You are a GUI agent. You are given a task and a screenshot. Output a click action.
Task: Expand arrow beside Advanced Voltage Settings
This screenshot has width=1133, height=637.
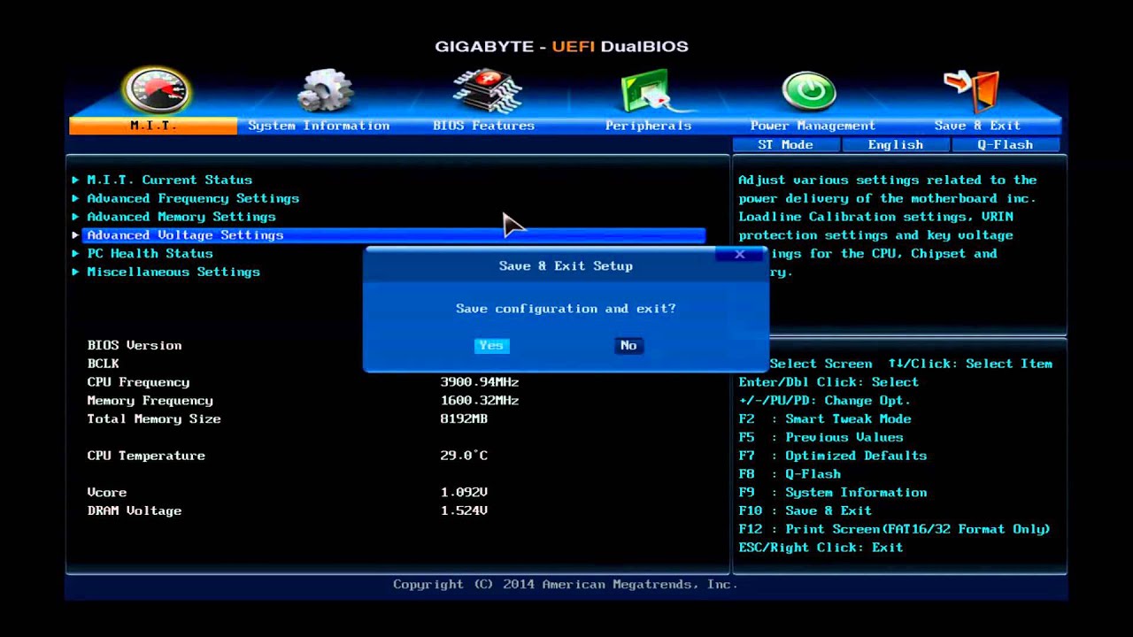click(75, 235)
